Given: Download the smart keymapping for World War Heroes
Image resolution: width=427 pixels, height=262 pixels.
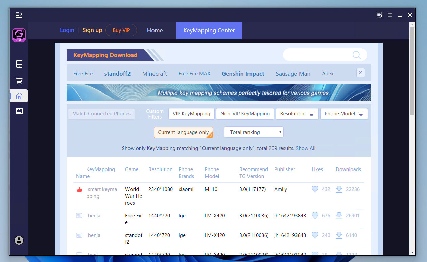Looking at the screenshot, I should pos(339,189).
